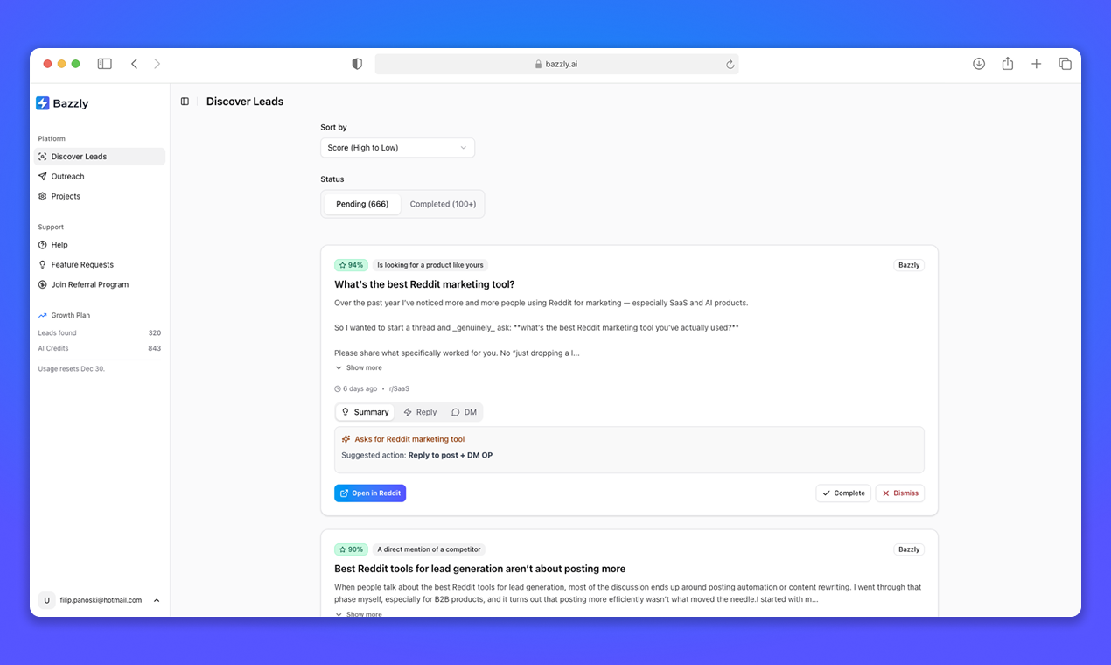
Task: Switch status to Completed (100+)
Action: point(443,204)
